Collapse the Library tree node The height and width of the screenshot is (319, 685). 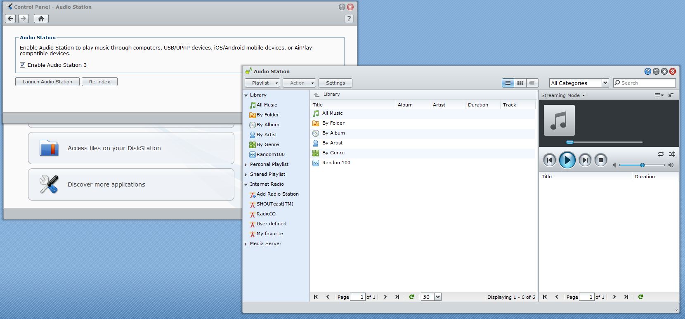246,95
